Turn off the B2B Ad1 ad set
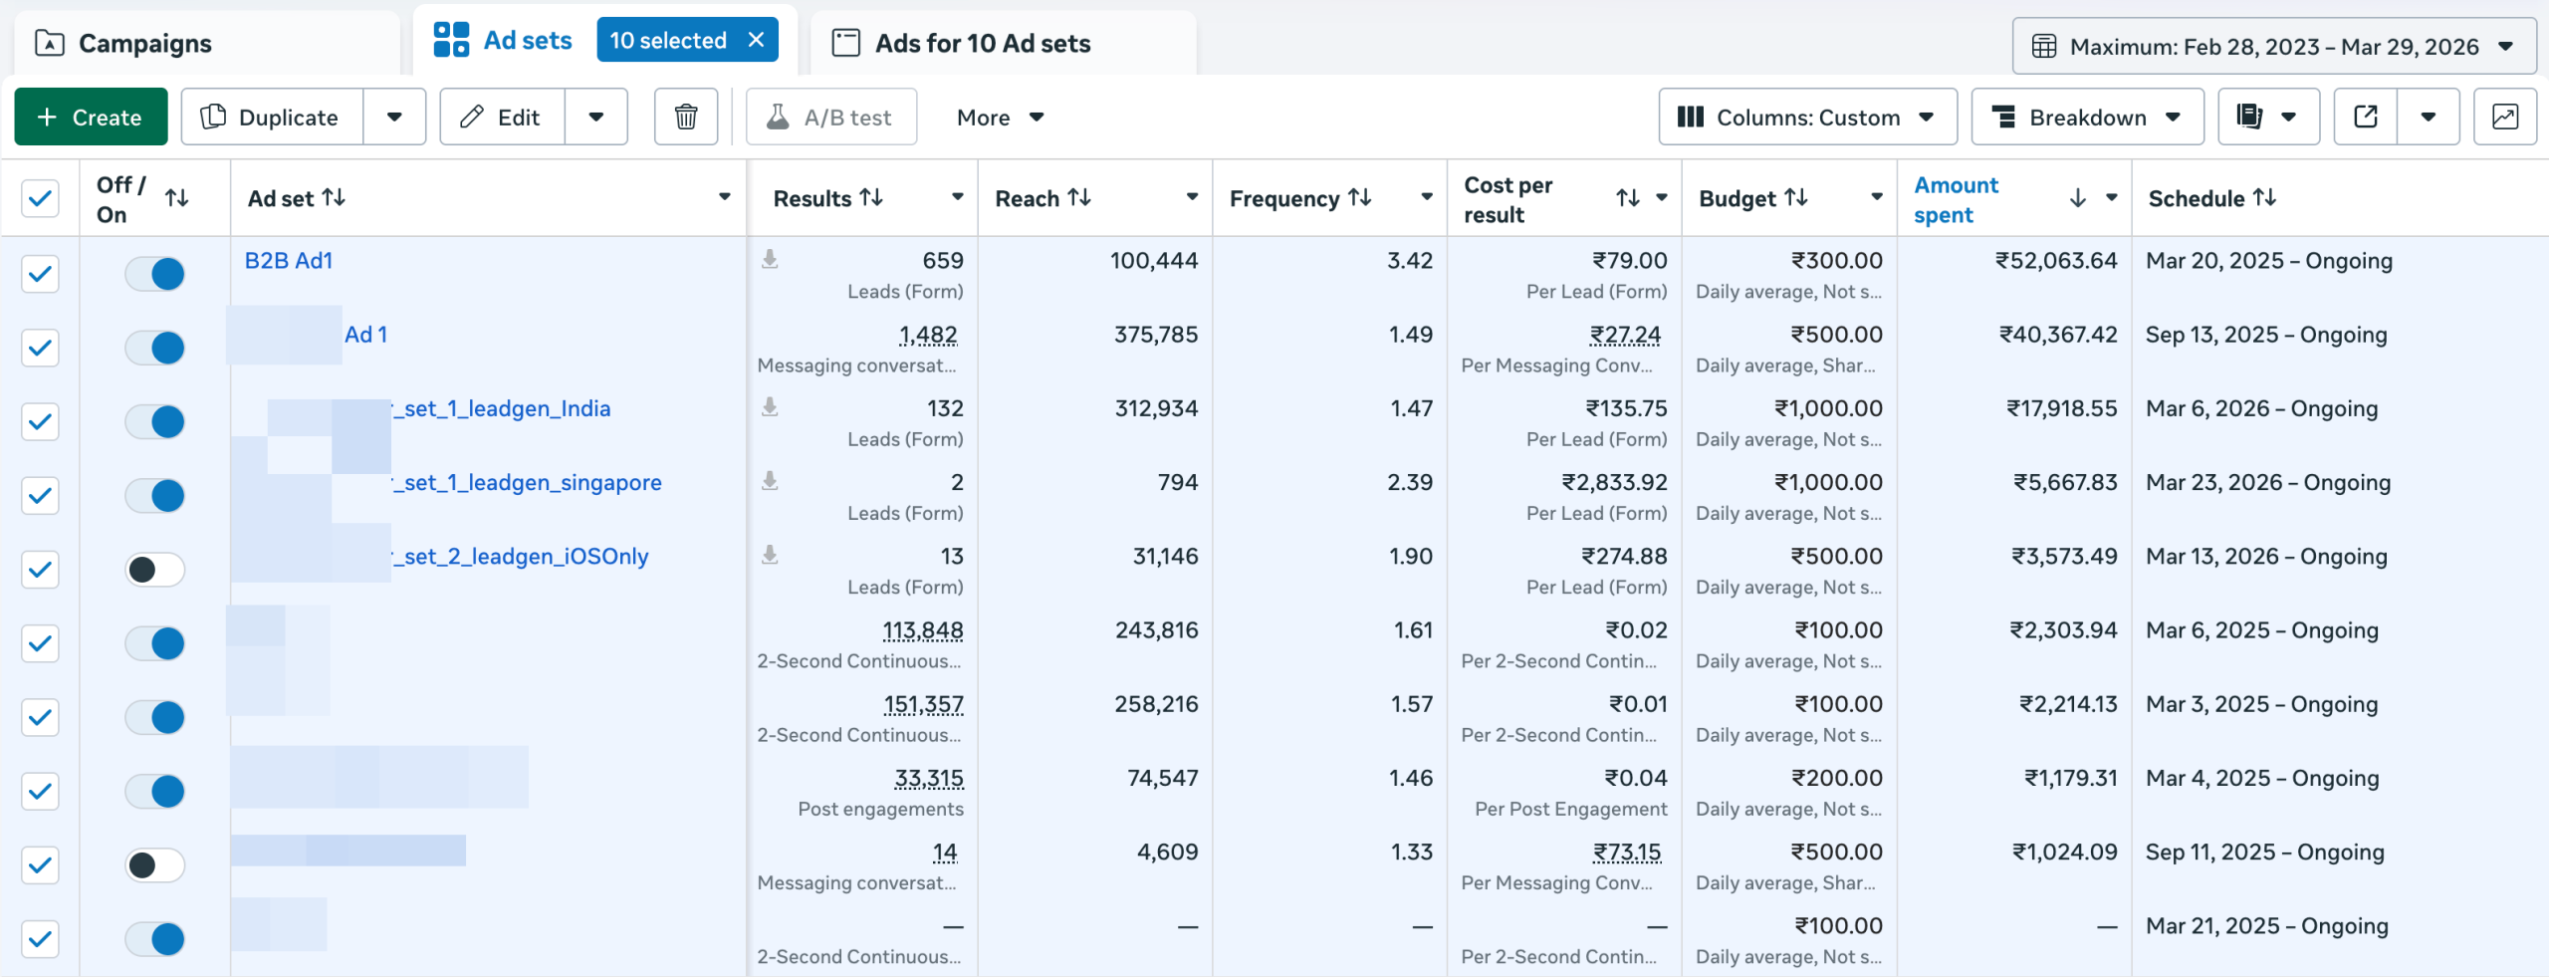Viewport: 2549px width, 977px height. (154, 273)
